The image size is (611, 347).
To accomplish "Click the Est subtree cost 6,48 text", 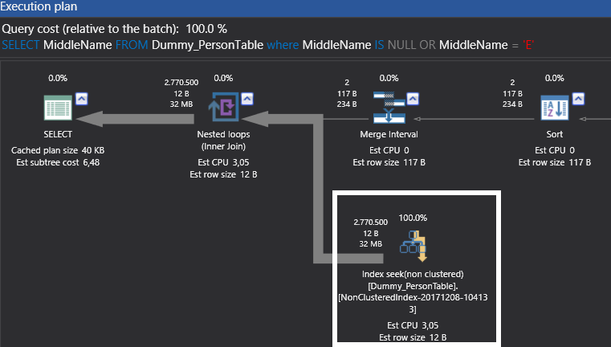I will (58, 162).
